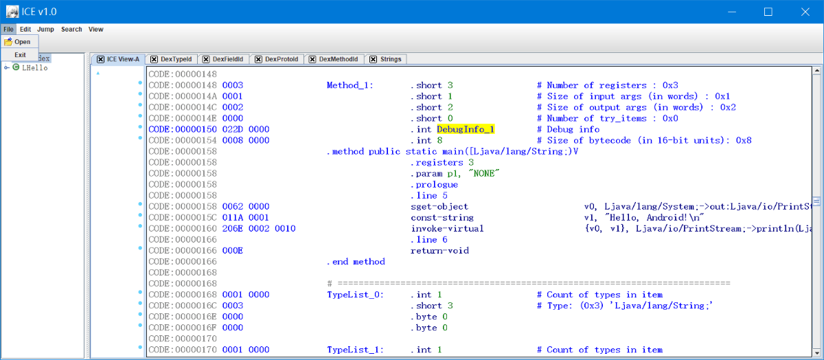The image size is (824, 360).
Task: Click gutter dot beside the const-string line
Action: tap(140, 216)
